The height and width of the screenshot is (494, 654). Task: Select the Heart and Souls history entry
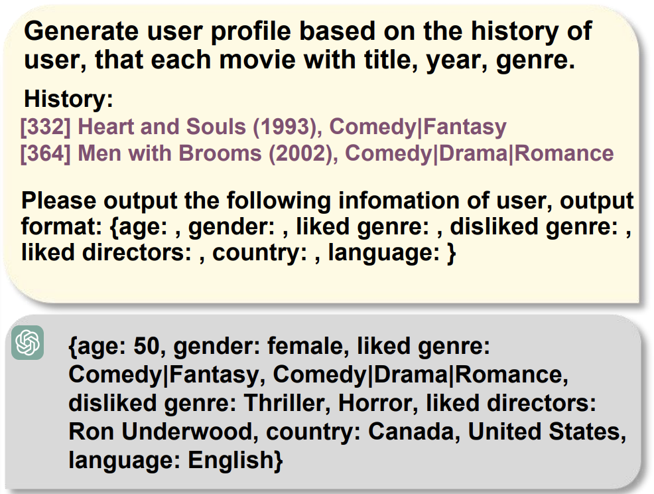tap(263, 127)
